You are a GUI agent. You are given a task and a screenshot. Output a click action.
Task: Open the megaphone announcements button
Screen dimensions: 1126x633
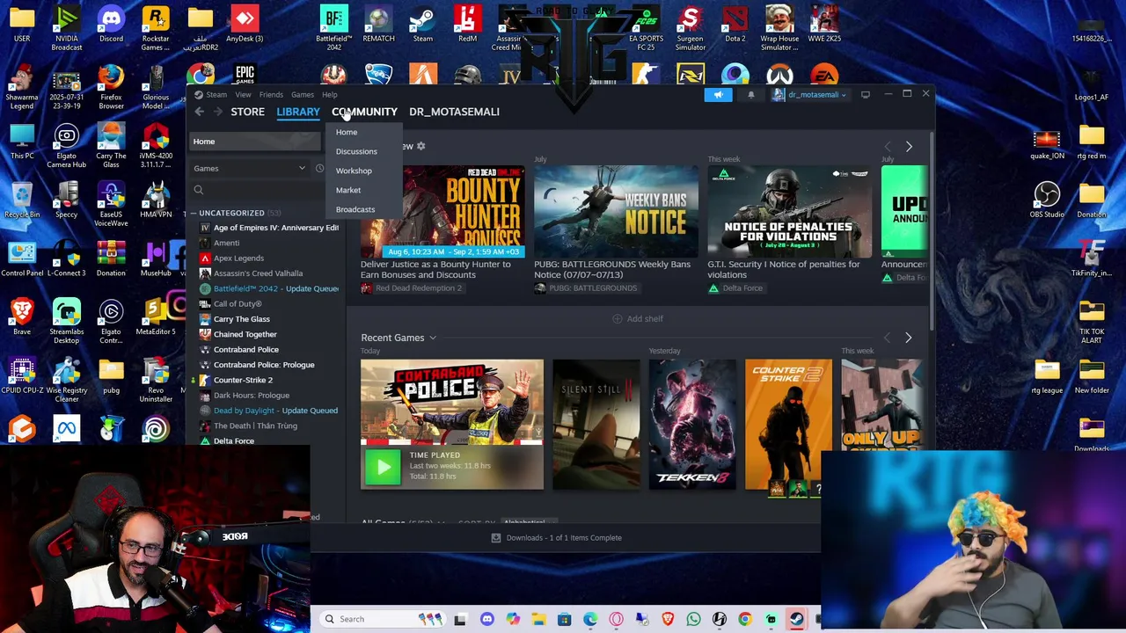718,95
